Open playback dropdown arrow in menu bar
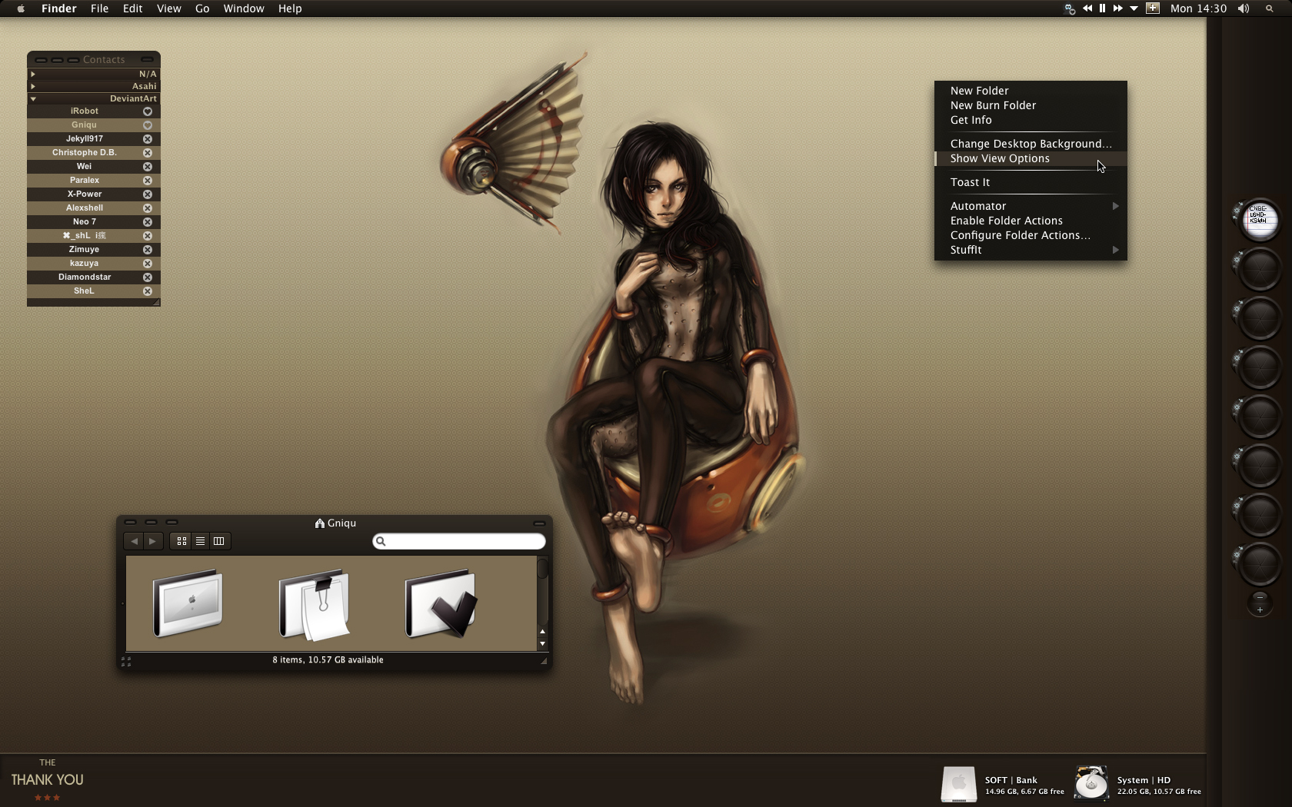 (1134, 8)
